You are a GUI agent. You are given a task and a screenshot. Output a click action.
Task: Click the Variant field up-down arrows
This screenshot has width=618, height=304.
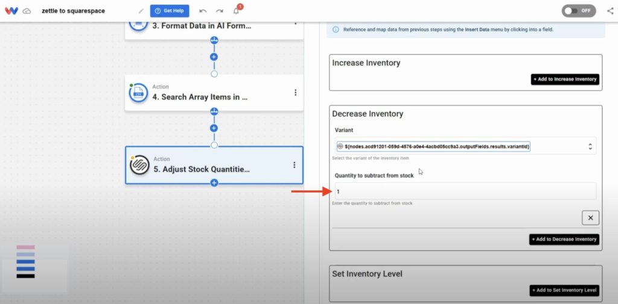coord(590,146)
